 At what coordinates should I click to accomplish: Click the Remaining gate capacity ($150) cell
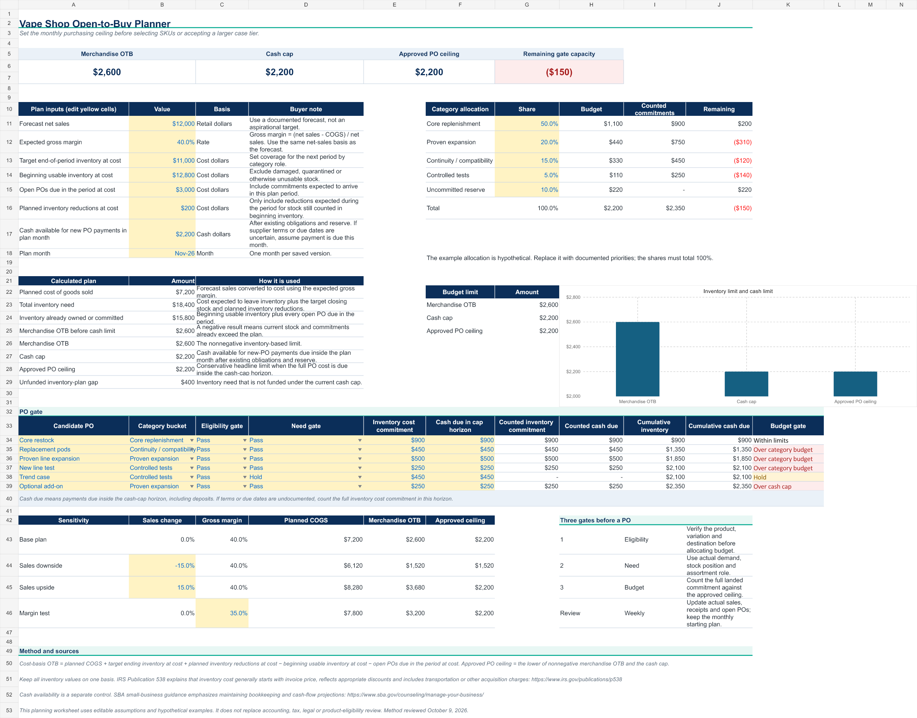point(559,72)
